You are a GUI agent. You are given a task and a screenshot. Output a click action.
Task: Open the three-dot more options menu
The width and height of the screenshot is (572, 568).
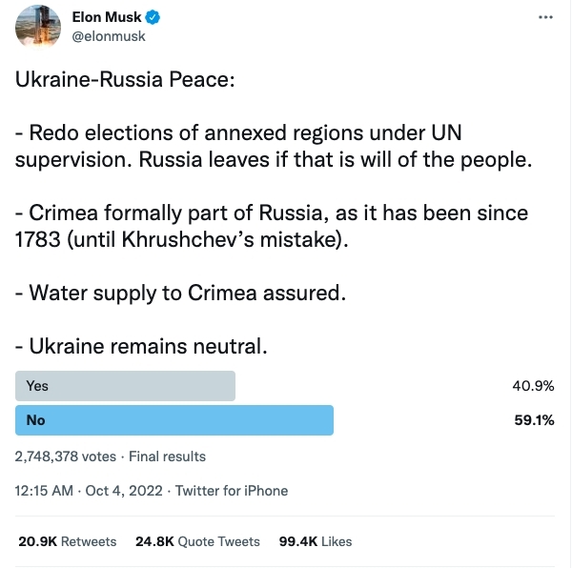pyautogui.click(x=544, y=18)
